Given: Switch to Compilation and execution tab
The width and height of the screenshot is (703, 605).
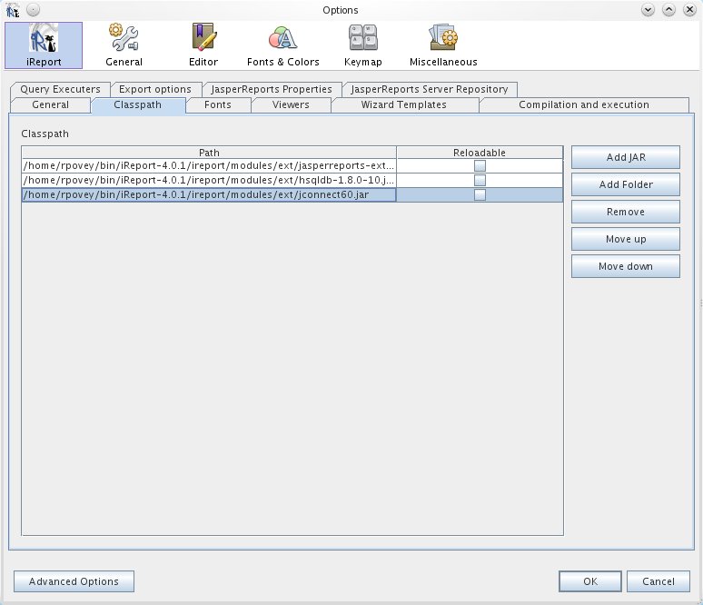Looking at the screenshot, I should pyautogui.click(x=584, y=105).
